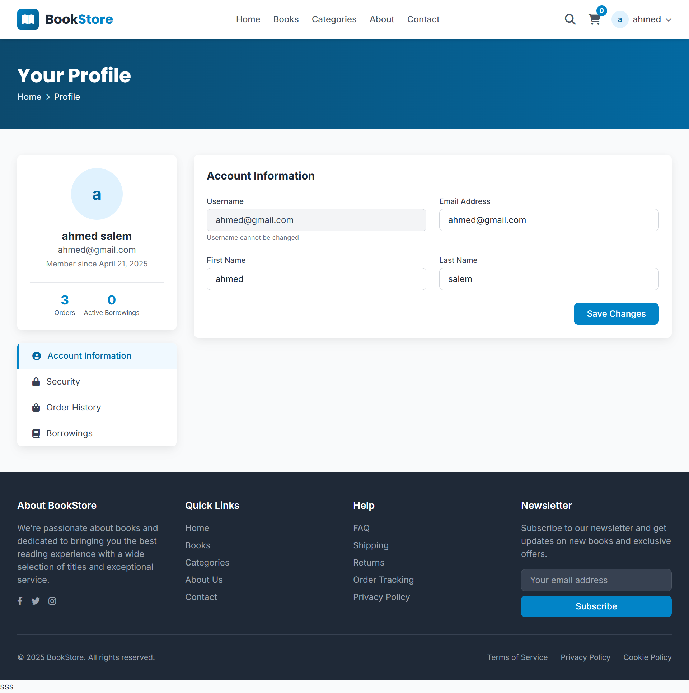Visit the Facebook icon in footer
Screen dimensions: 689x693
click(x=20, y=601)
